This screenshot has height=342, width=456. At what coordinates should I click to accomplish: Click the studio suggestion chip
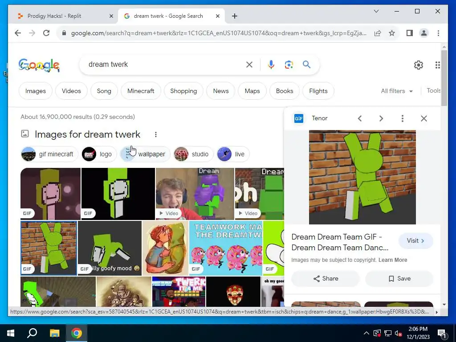193,154
